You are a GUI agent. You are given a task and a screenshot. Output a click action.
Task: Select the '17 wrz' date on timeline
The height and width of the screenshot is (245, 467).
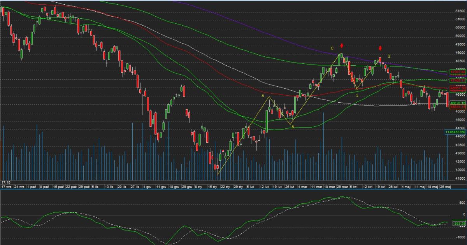pyautogui.click(x=6, y=187)
